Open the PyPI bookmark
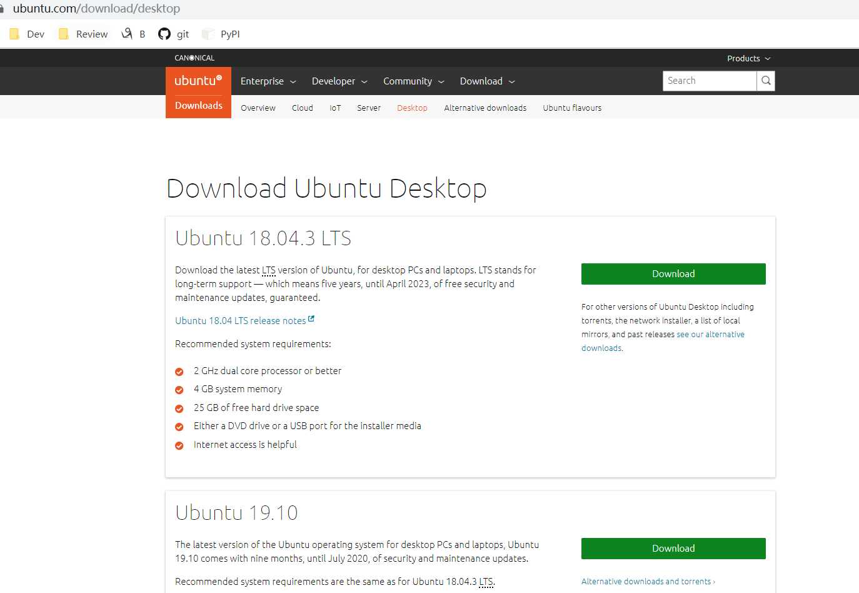 [x=221, y=34]
